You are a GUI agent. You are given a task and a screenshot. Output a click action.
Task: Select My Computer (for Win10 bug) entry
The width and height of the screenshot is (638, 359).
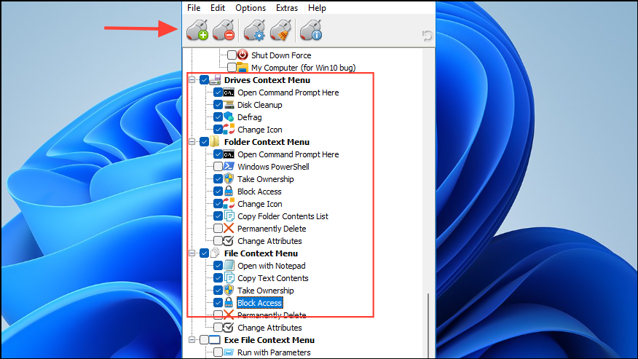304,68
